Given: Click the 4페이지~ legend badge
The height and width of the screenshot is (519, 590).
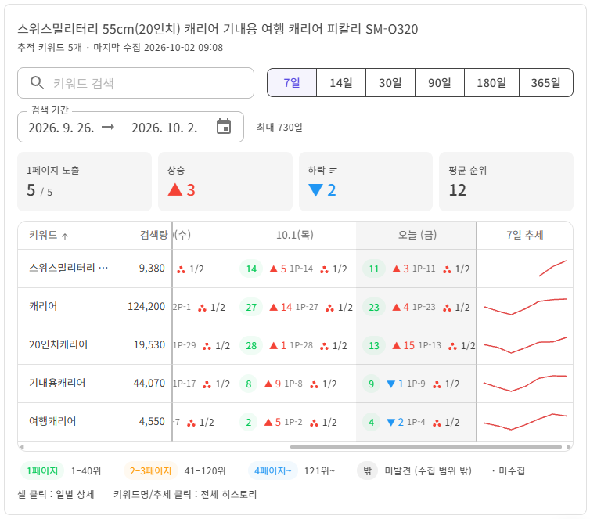Looking at the screenshot, I should click(x=273, y=470).
